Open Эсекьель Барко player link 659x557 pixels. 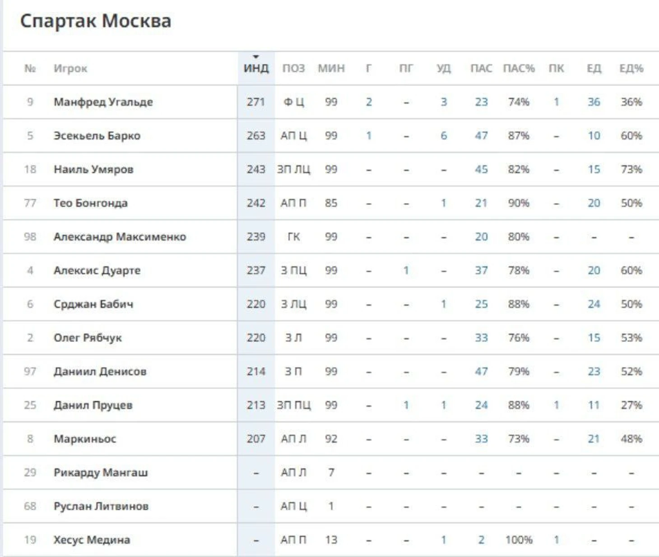[97, 136]
